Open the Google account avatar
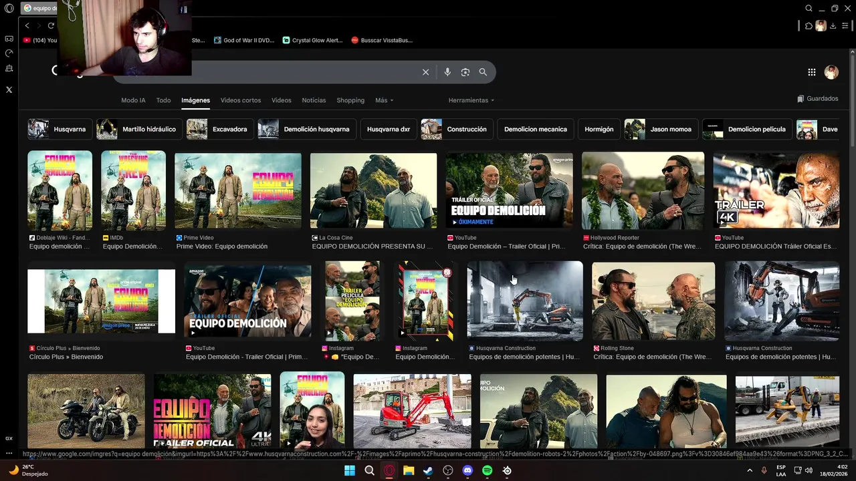 831,72
